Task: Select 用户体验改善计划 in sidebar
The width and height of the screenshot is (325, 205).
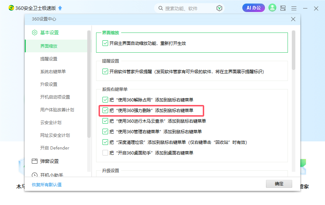Action: (x=57, y=110)
